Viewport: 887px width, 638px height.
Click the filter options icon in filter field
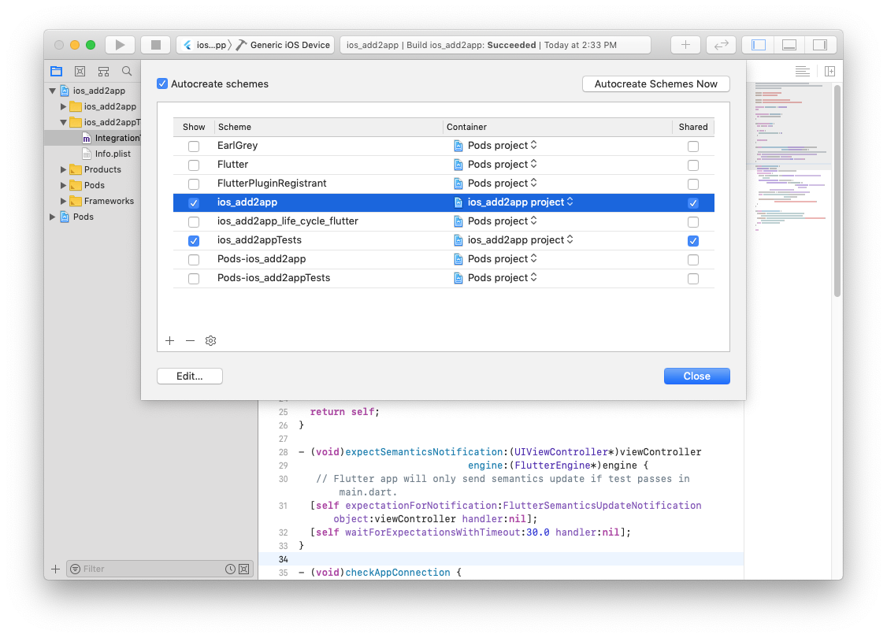point(76,569)
